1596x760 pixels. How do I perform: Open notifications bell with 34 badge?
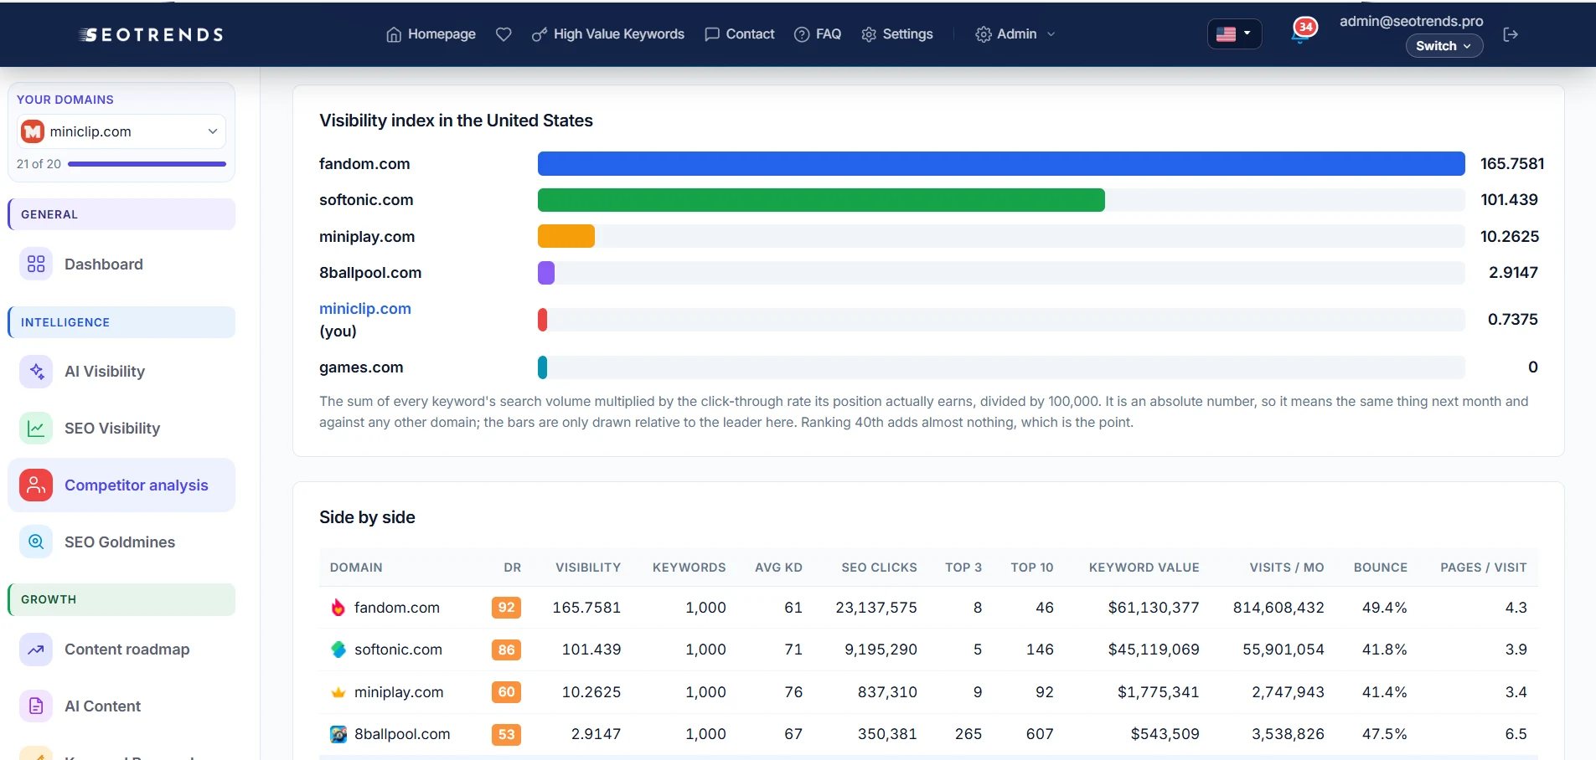(x=1303, y=32)
